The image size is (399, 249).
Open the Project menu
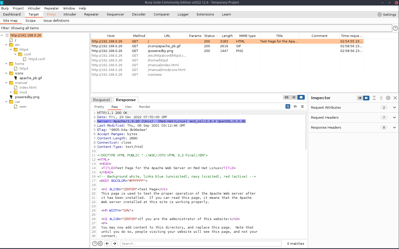tap(18, 8)
